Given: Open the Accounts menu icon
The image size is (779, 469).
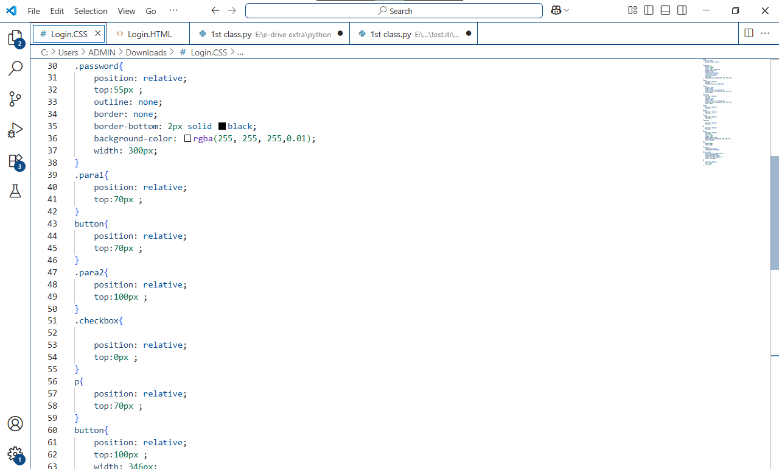Looking at the screenshot, I should [x=15, y=424].
